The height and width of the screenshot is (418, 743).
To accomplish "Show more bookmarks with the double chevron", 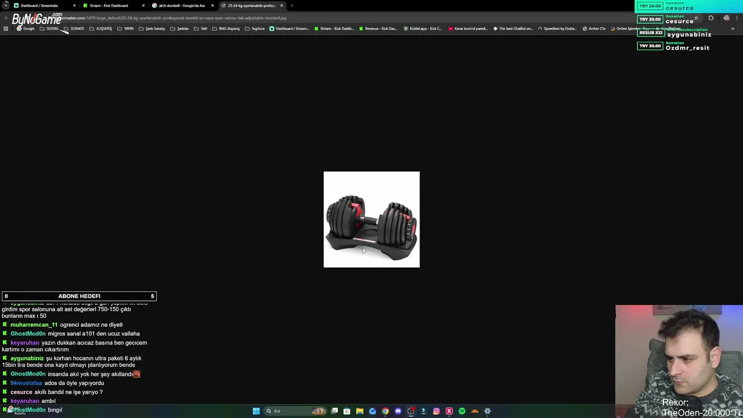I will click(x=734, y=28).
